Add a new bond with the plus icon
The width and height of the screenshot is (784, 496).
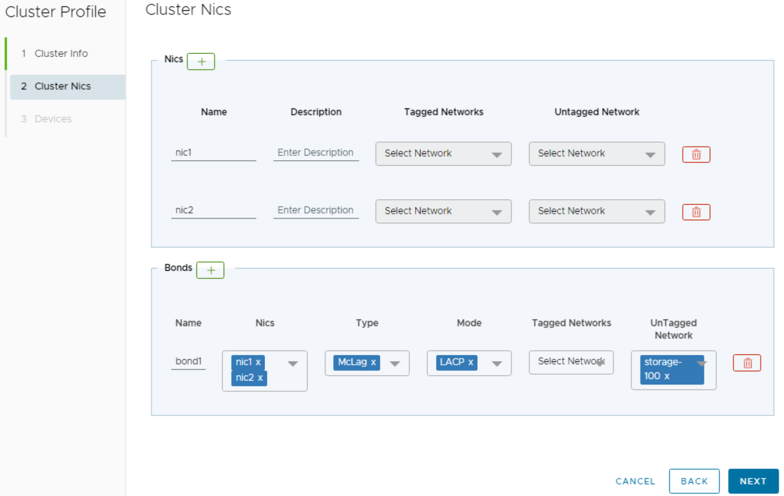[210, 270]
